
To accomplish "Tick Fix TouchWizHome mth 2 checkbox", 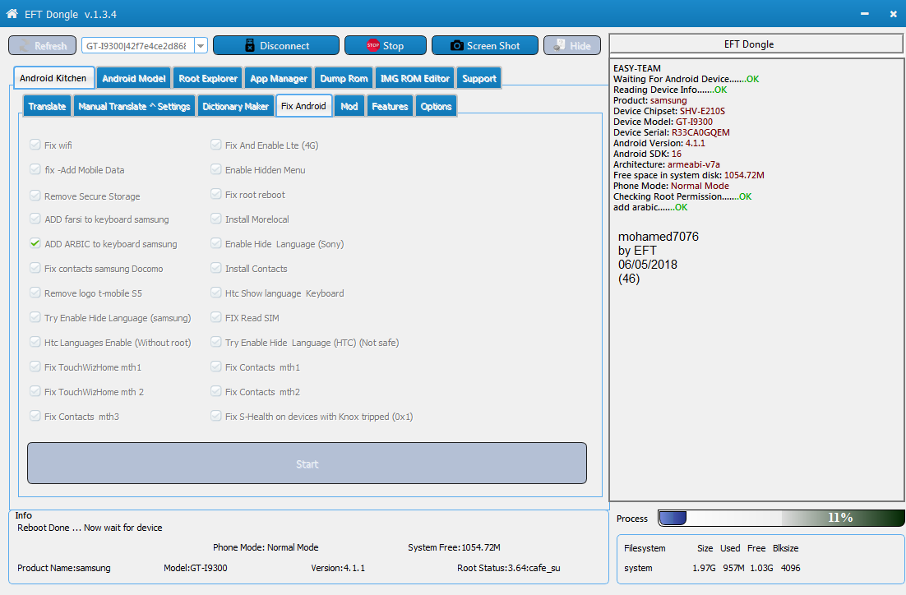I will [x=35, y=391].
